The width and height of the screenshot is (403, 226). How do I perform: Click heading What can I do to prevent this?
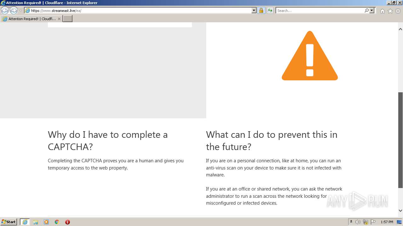click(272, 141)
